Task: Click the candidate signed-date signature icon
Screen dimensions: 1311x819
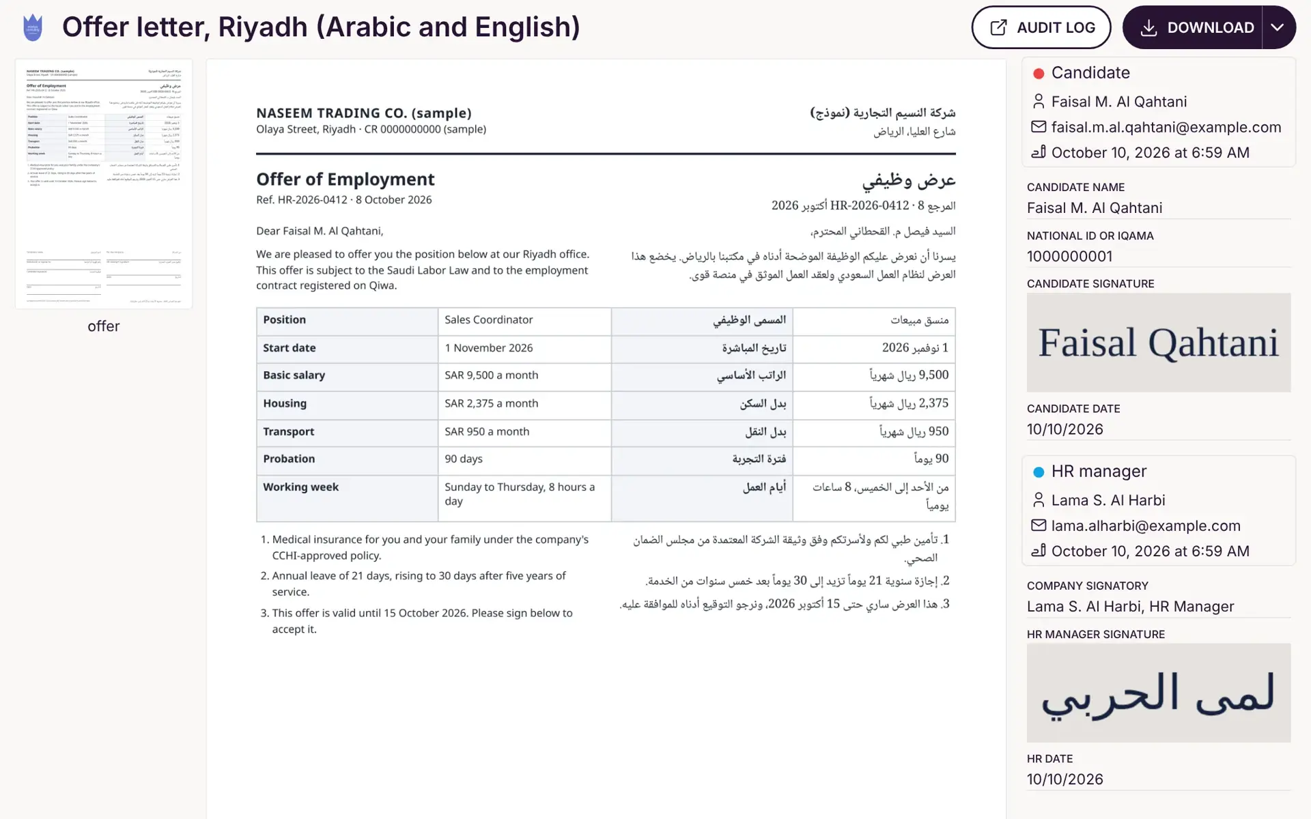Action: click(1039, 152)
